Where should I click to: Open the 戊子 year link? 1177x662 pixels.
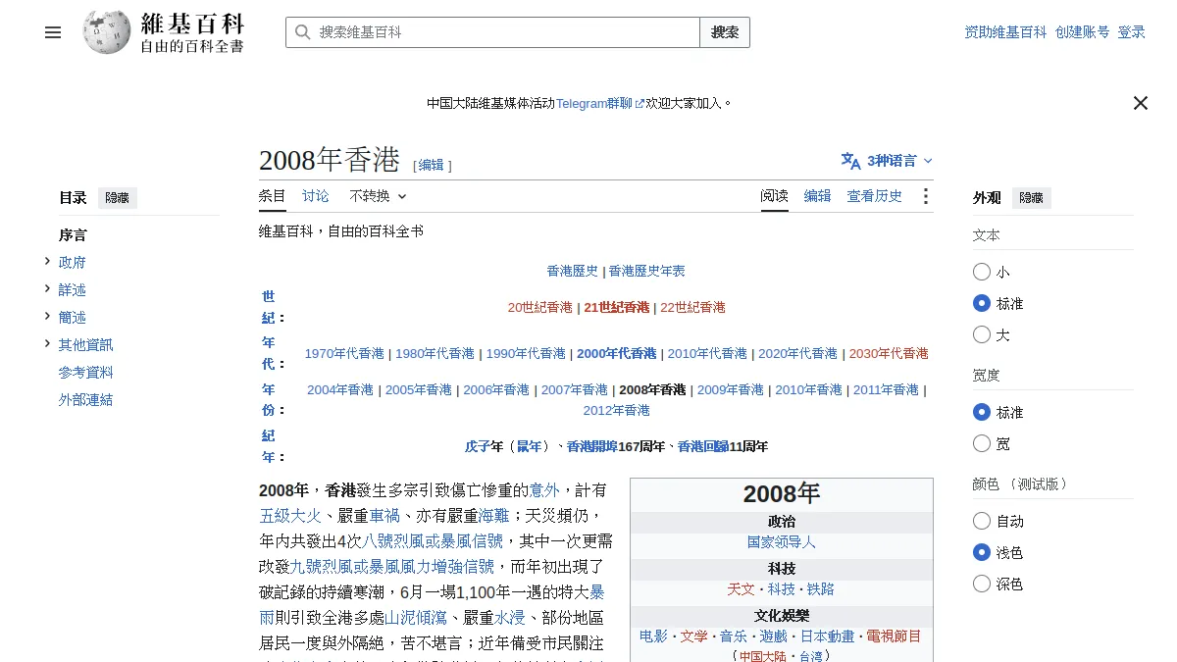[x=478, y=447]
